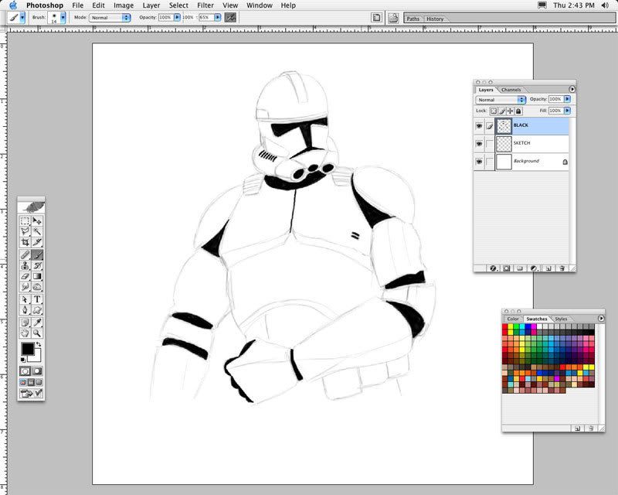Open the History tab in palette well
Image resolution: width=618 pixels, height=495 pixels.
(435, 19)
